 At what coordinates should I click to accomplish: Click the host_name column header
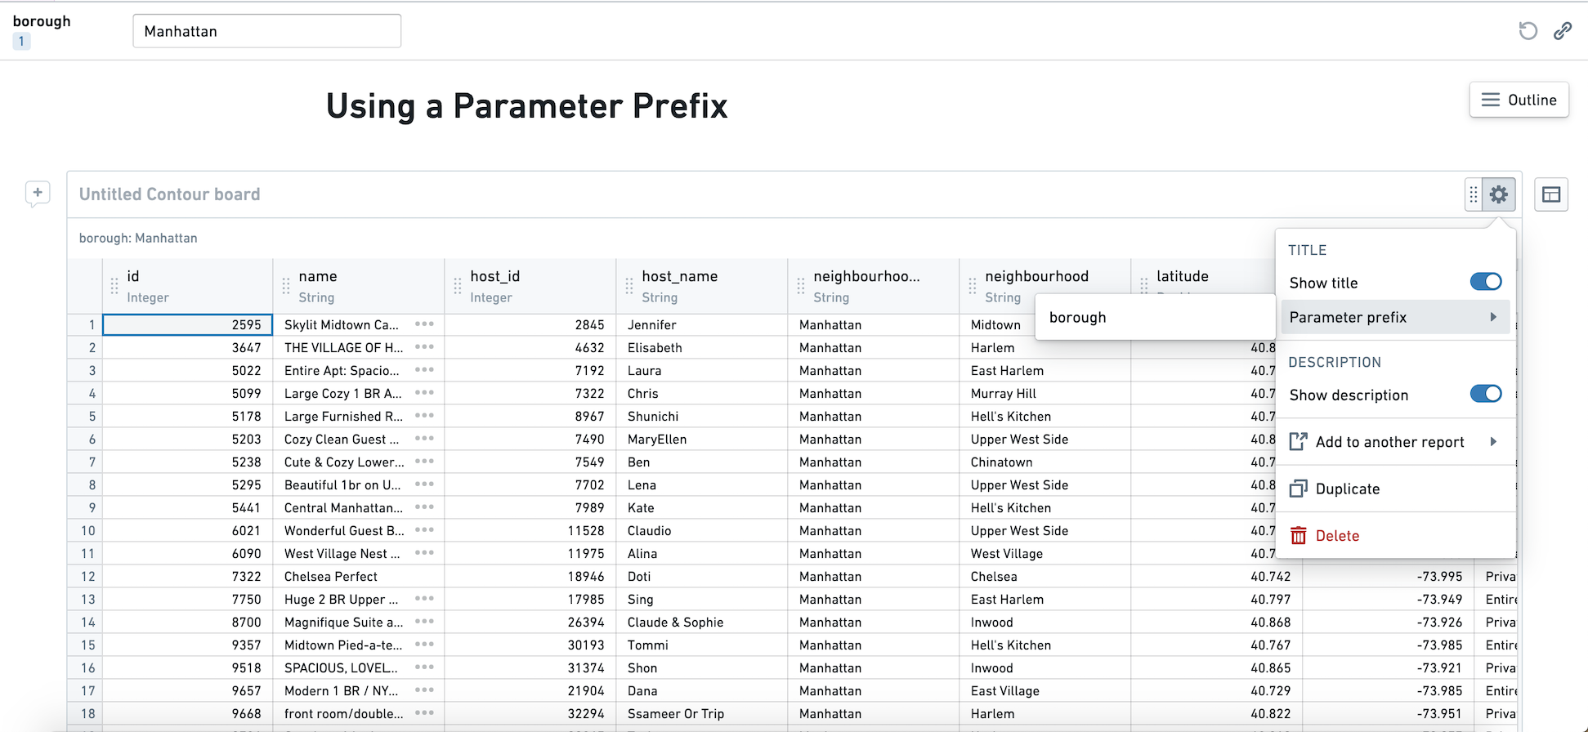point(701,286)
